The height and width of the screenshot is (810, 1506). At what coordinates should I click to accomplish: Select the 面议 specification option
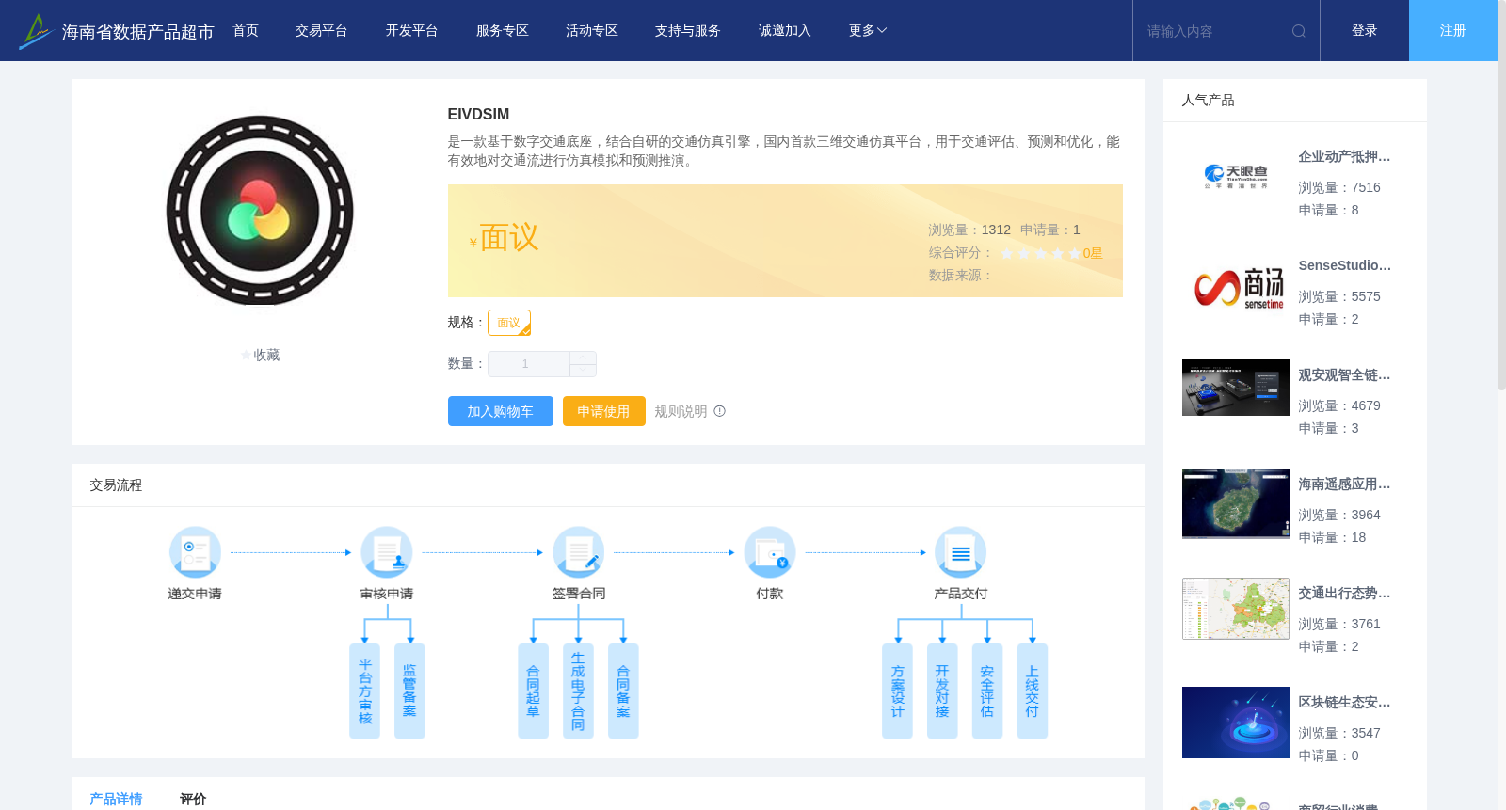(x=509, y=323)
